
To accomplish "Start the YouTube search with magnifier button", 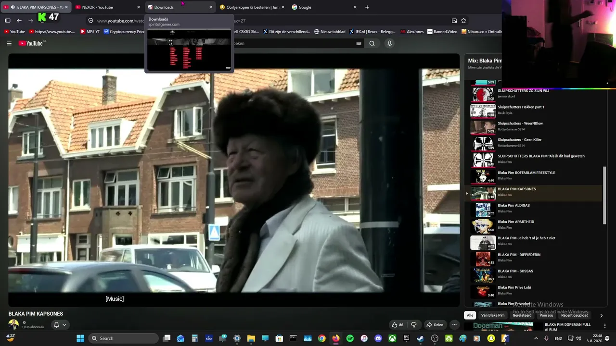I will point(372,43).
